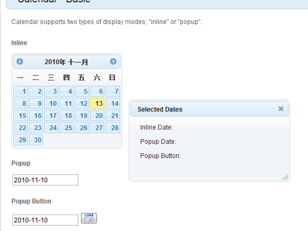This screenshot has height=231, width=308.
Task: Select day 16 in the calendar
Action: [x=36, y=115]
